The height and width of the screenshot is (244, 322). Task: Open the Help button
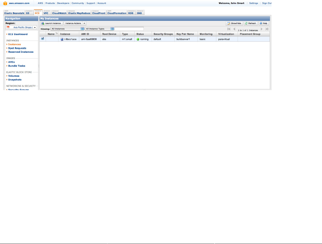pos(263,24)
